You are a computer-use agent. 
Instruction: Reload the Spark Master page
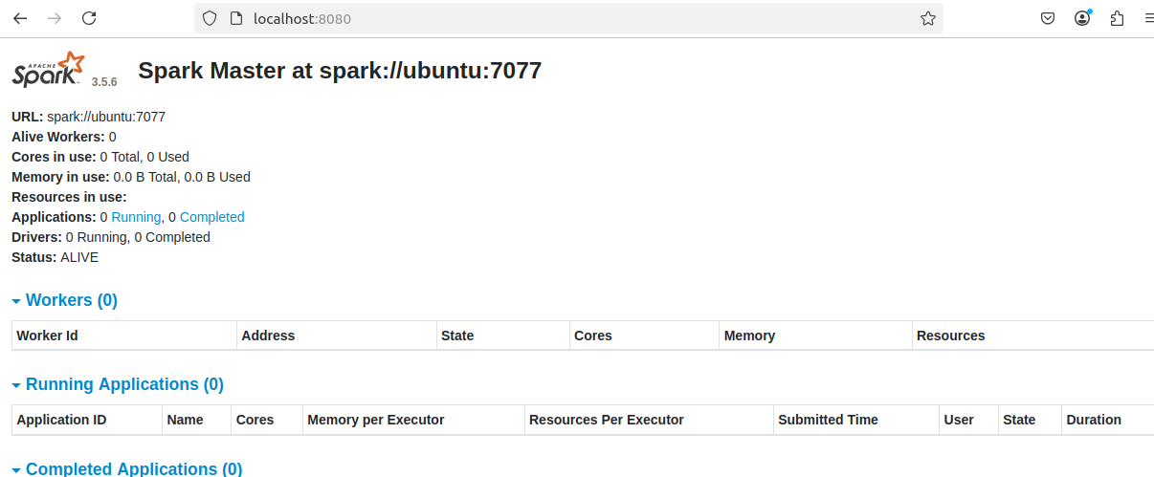(x=89, y=18)
